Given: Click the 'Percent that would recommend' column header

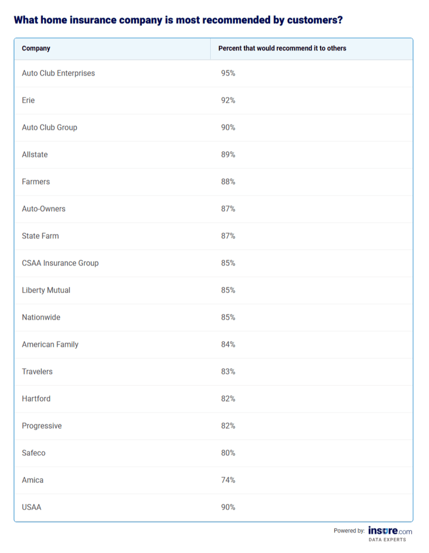Looking at the screenshot, I should [x=282, y=48].
